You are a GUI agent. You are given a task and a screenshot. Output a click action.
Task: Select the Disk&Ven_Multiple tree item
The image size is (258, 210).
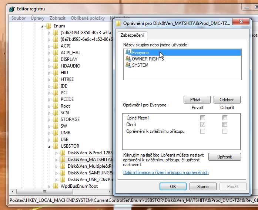(90, 166)
